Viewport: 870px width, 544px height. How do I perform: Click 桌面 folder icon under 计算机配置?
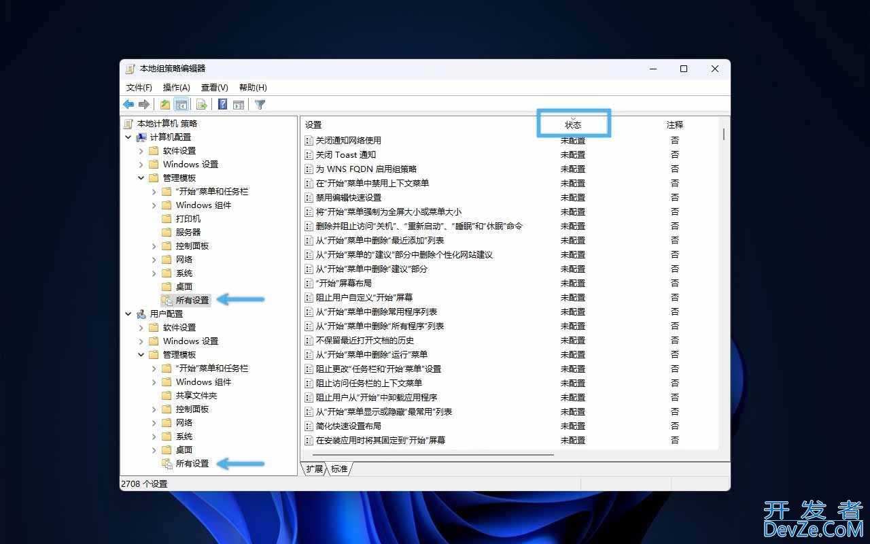click(167, 287)
